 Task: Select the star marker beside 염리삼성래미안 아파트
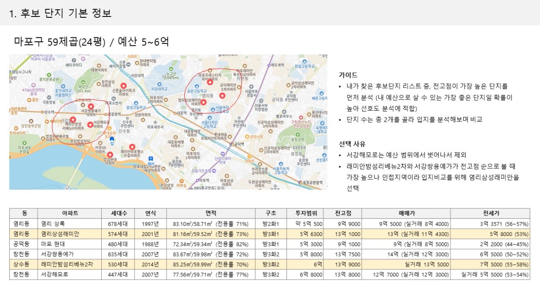(x=203, y=102)
